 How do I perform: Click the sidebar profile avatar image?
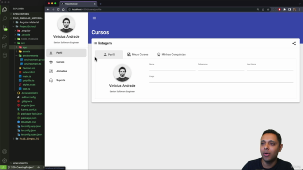pyautogui.click(x=66, y=24)
